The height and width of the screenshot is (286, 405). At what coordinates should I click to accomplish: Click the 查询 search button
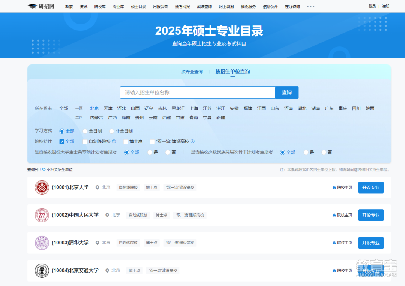287,92
